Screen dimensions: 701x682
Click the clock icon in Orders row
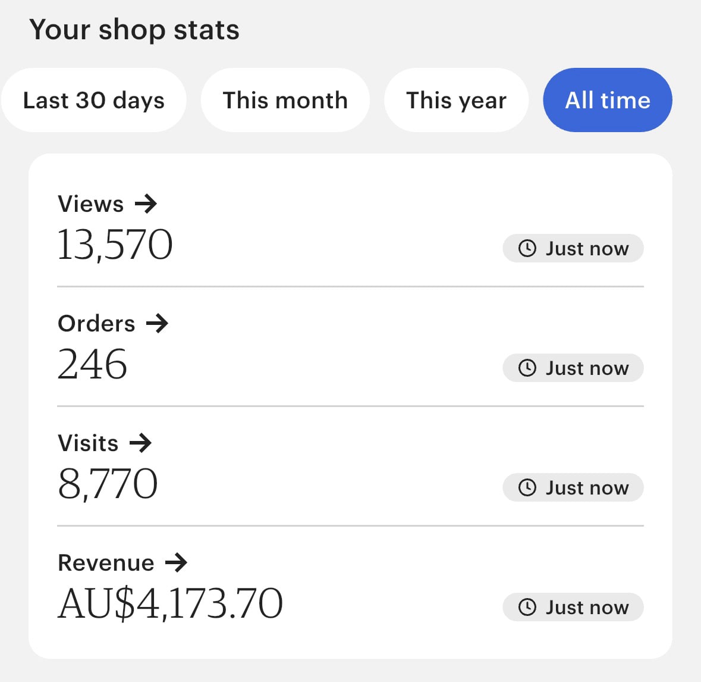coord(527,368)
